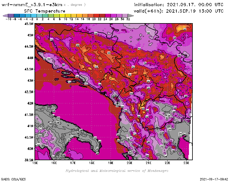Click the 43N latitude axis label
This screenshot has height=181, width=234.
30,81
